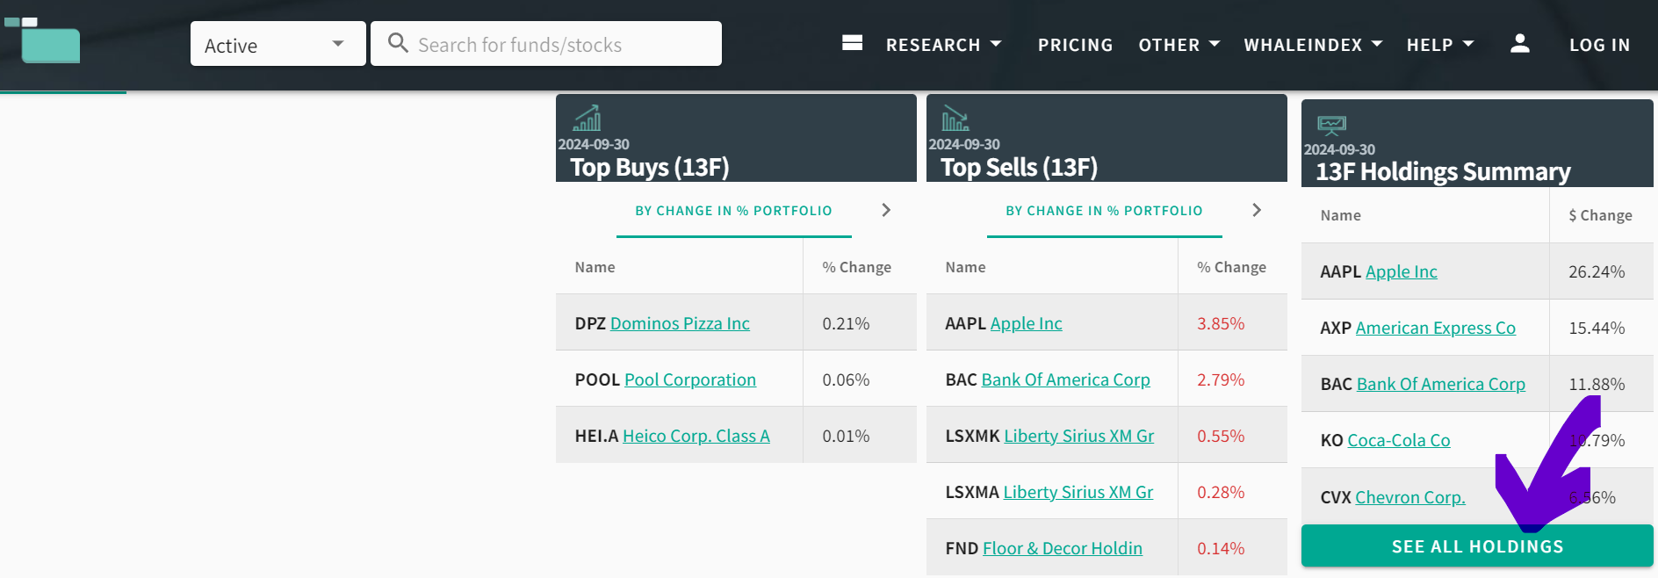
Task: Expand the WhaleIndex menu
Action: tap(1313, 45)
